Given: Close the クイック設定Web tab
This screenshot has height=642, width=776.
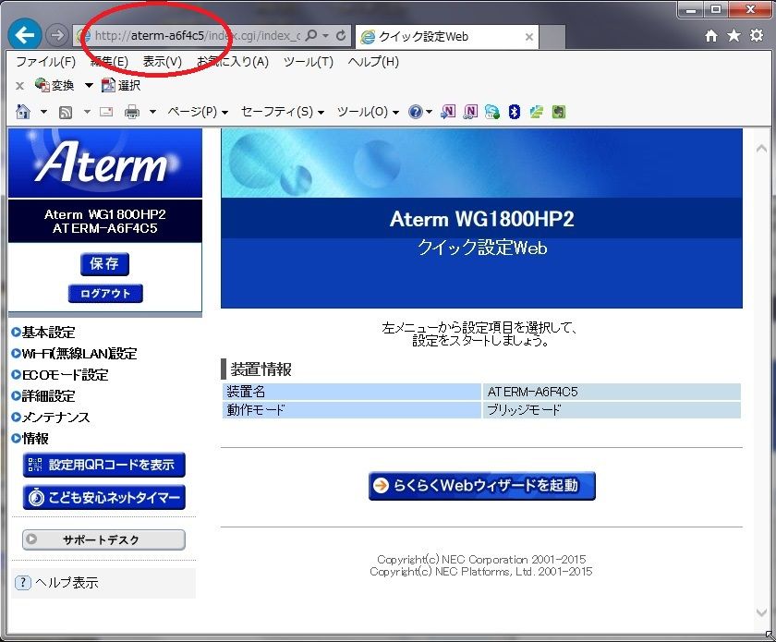Looking at the screenshot, I should (529, 37).
